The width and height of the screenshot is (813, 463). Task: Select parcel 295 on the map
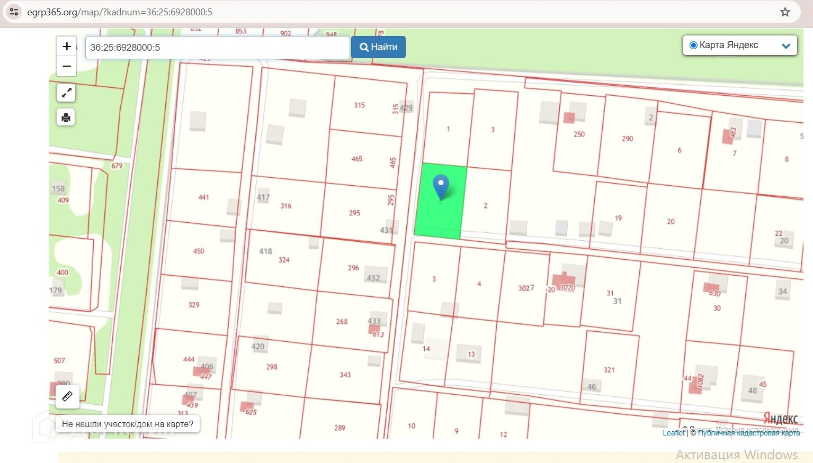click(x=354, y=213)
